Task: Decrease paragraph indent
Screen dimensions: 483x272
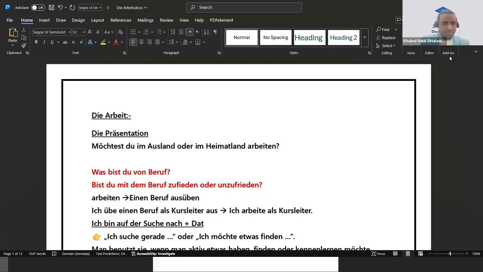Action: tap(173, 32)
